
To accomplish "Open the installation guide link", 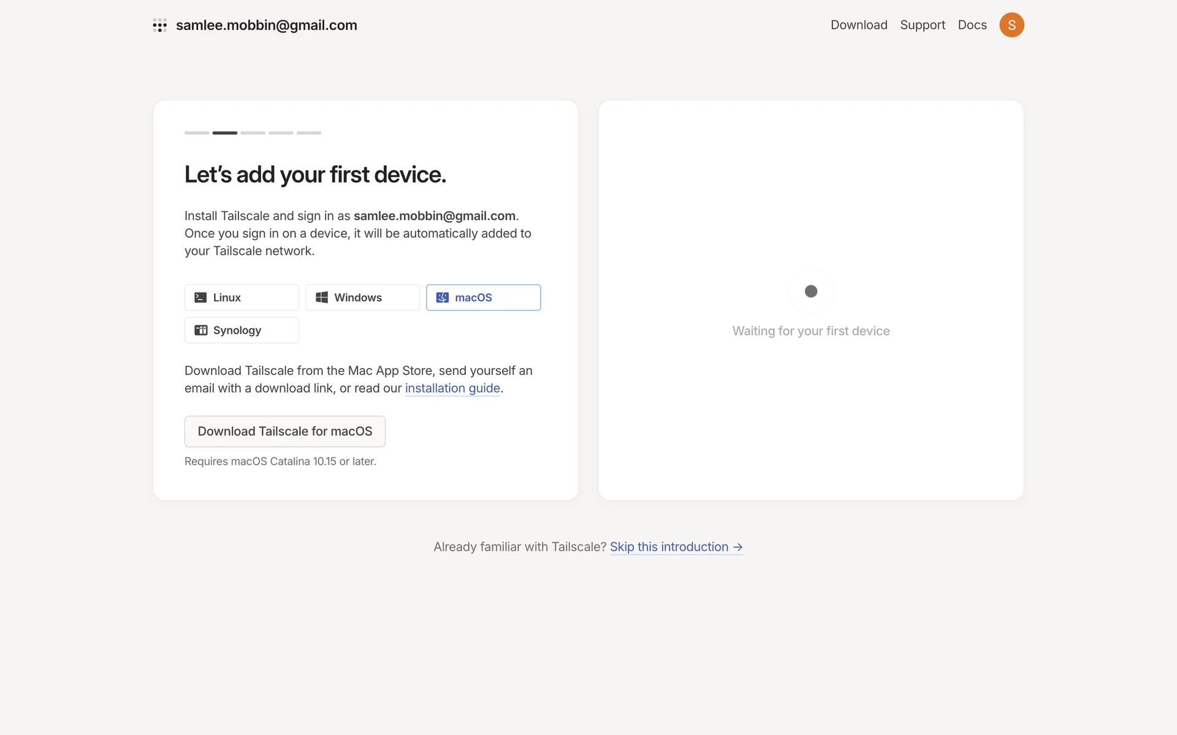I will tap(452, 388).
